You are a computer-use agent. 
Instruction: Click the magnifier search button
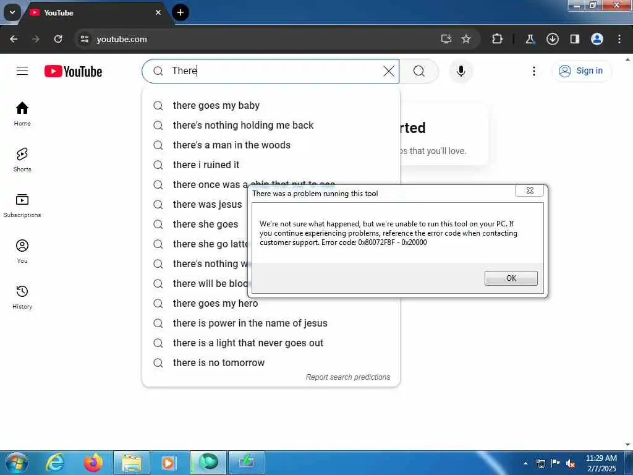tap(419, 71)
